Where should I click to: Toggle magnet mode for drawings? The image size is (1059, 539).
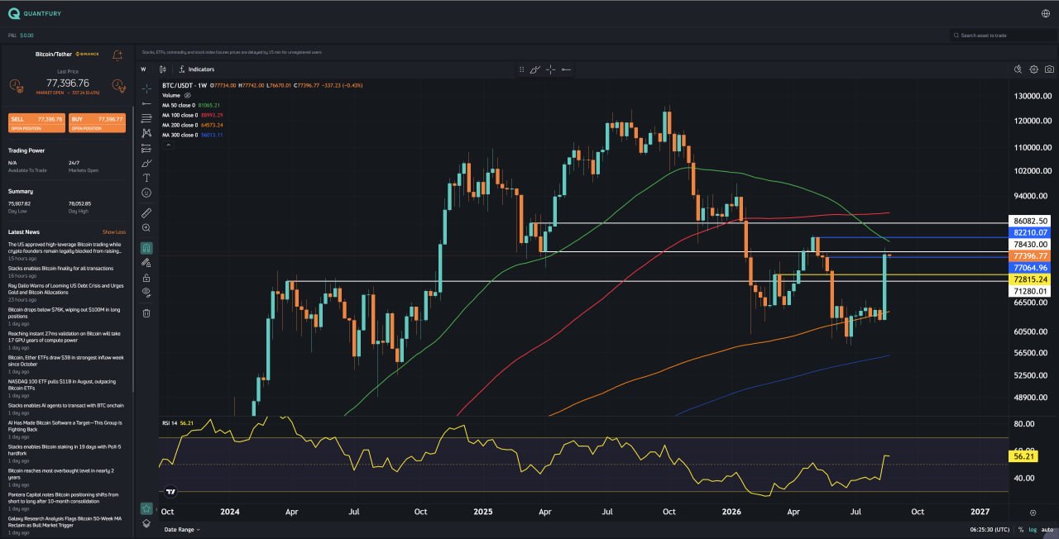tap(146, 247)
